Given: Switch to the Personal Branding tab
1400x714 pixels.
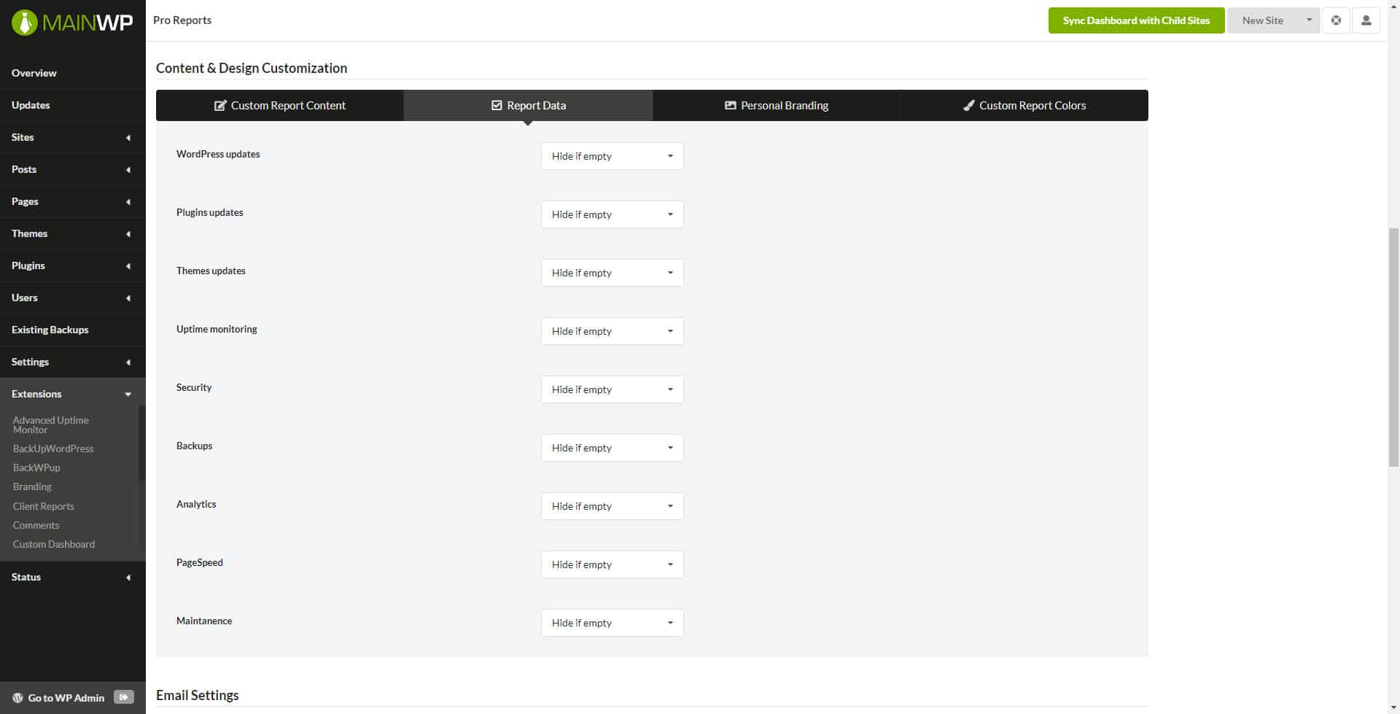Looking at the screenshot, I should pos(776,106).
